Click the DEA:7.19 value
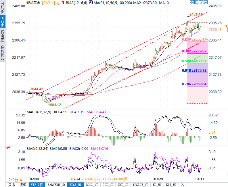Image resolution: width=228 pixels, height=187 pixels. 77,112
